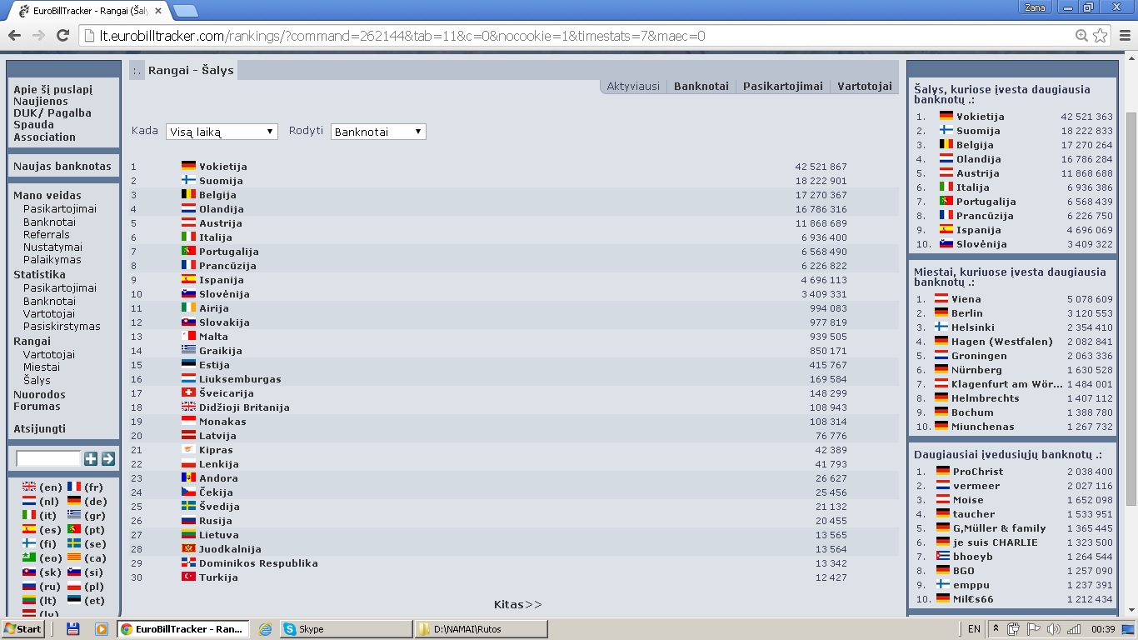The width and height of the screenshot is (1138, 640).
Task: Click Lietuva in the main ranking list
Action: [x=219, y=535]
